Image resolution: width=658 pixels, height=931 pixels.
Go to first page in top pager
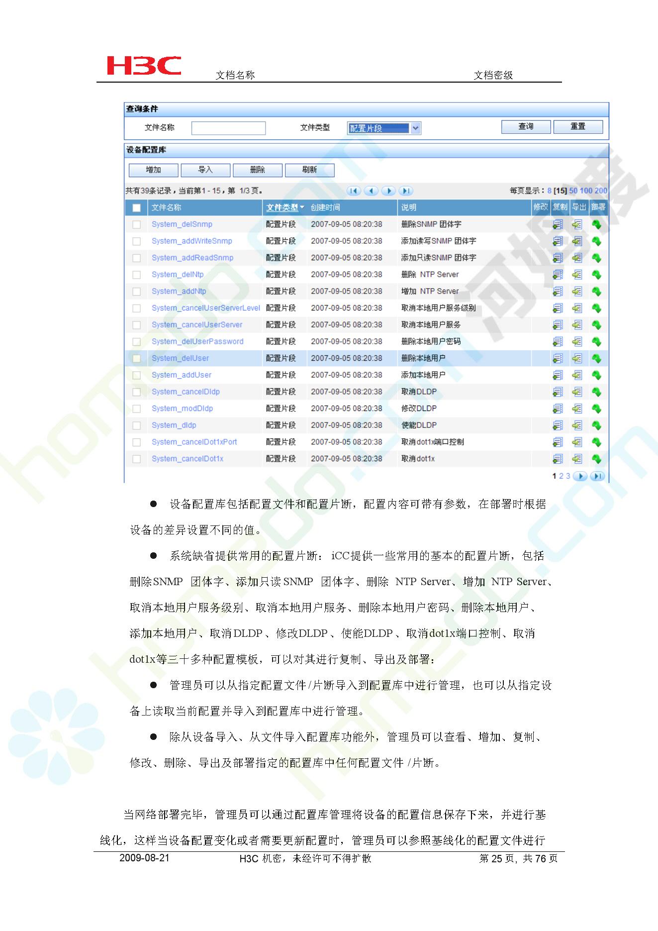click(354, 191)
